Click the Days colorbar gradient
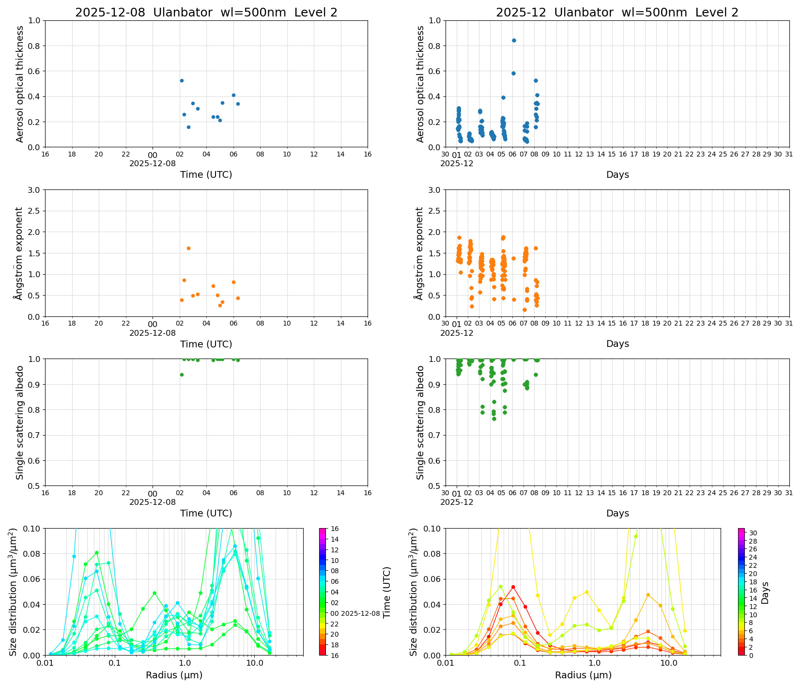The height and width of the screenshot is (688, 801). tap(741, 591)
